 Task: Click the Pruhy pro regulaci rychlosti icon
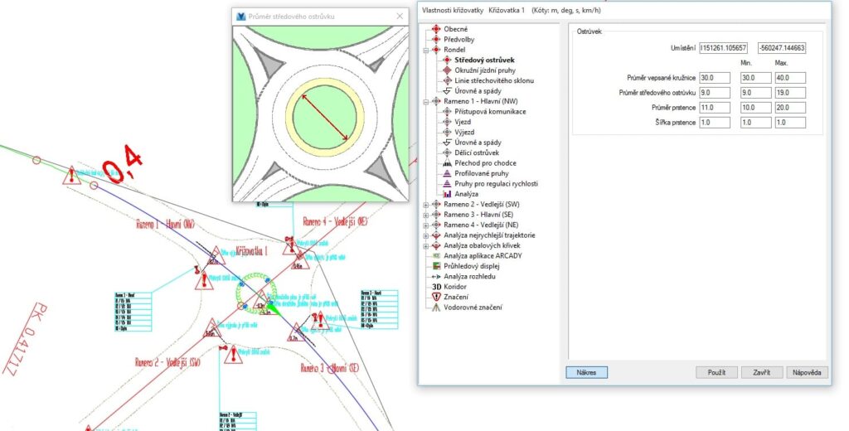pos(447,183)
